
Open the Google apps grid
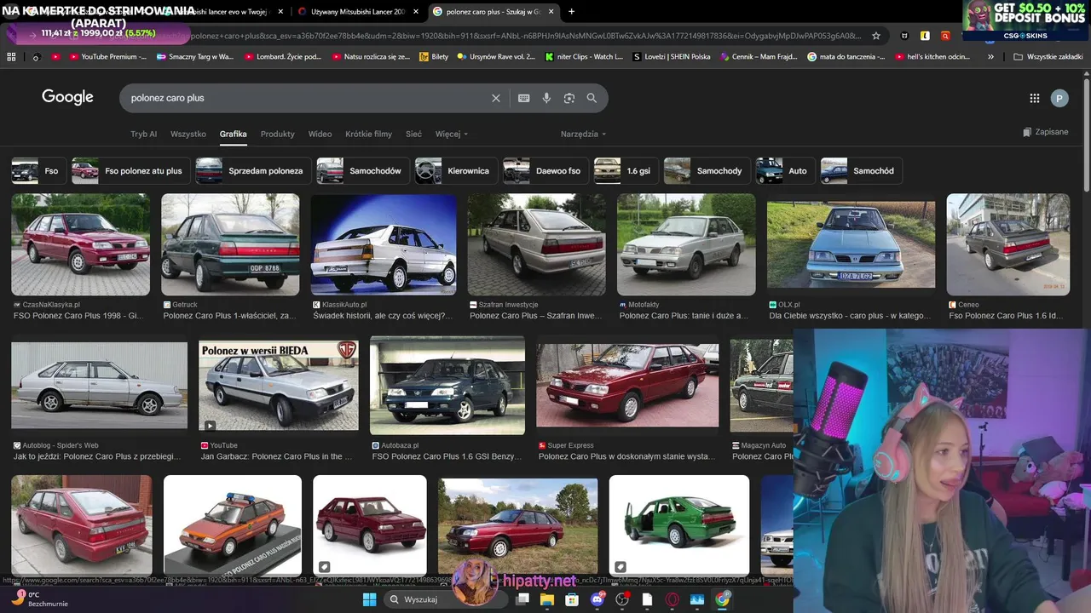click(x=1035, y=98)
